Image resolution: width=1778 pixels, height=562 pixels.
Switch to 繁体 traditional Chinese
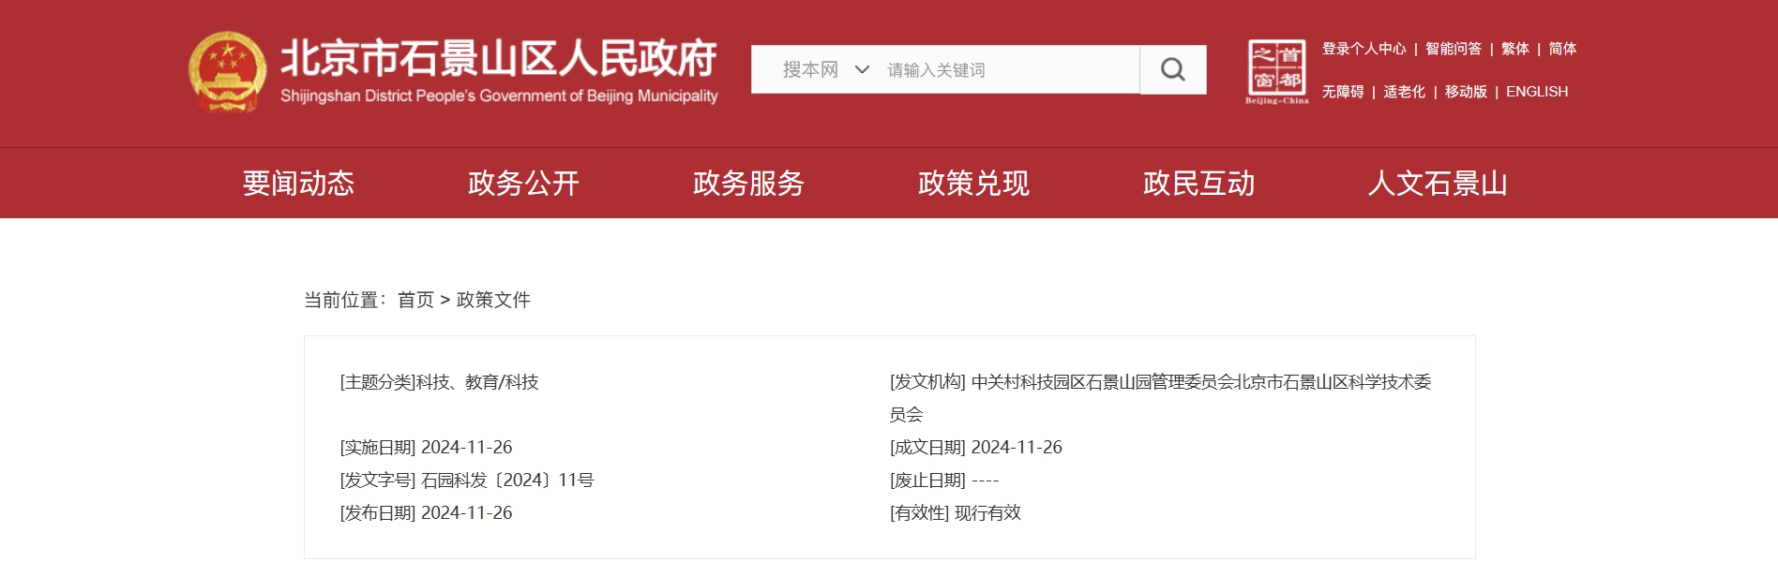(1514, 49)
